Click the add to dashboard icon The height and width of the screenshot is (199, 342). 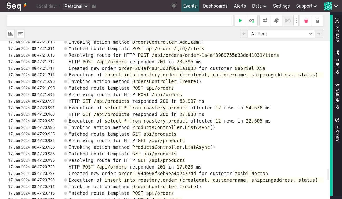[265, 21]
